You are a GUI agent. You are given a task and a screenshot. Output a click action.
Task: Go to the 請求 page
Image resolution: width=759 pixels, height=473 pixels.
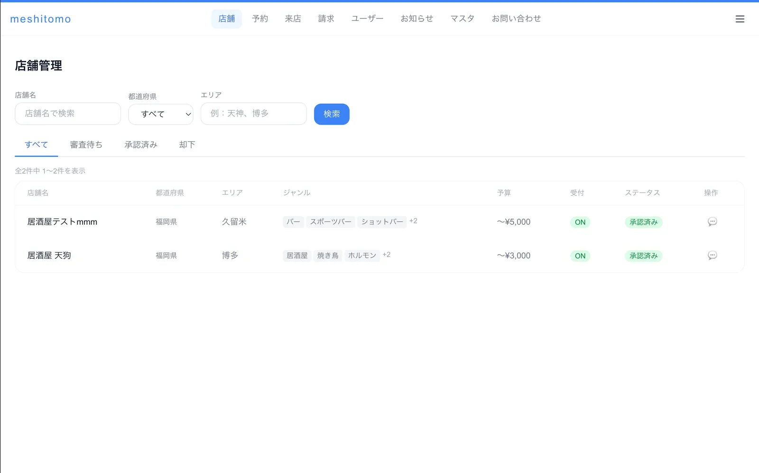pos(326,19)
